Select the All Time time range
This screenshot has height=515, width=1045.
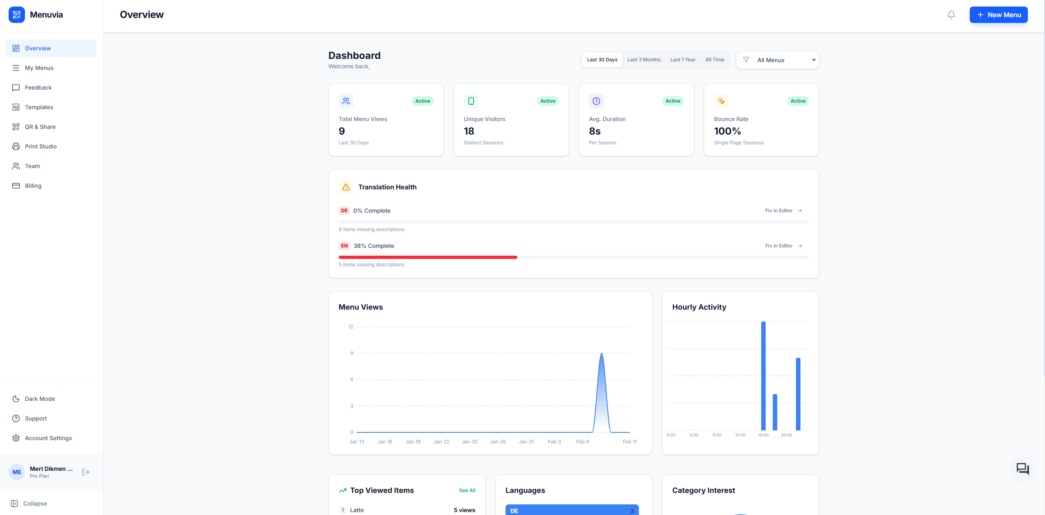pos(715,59)
